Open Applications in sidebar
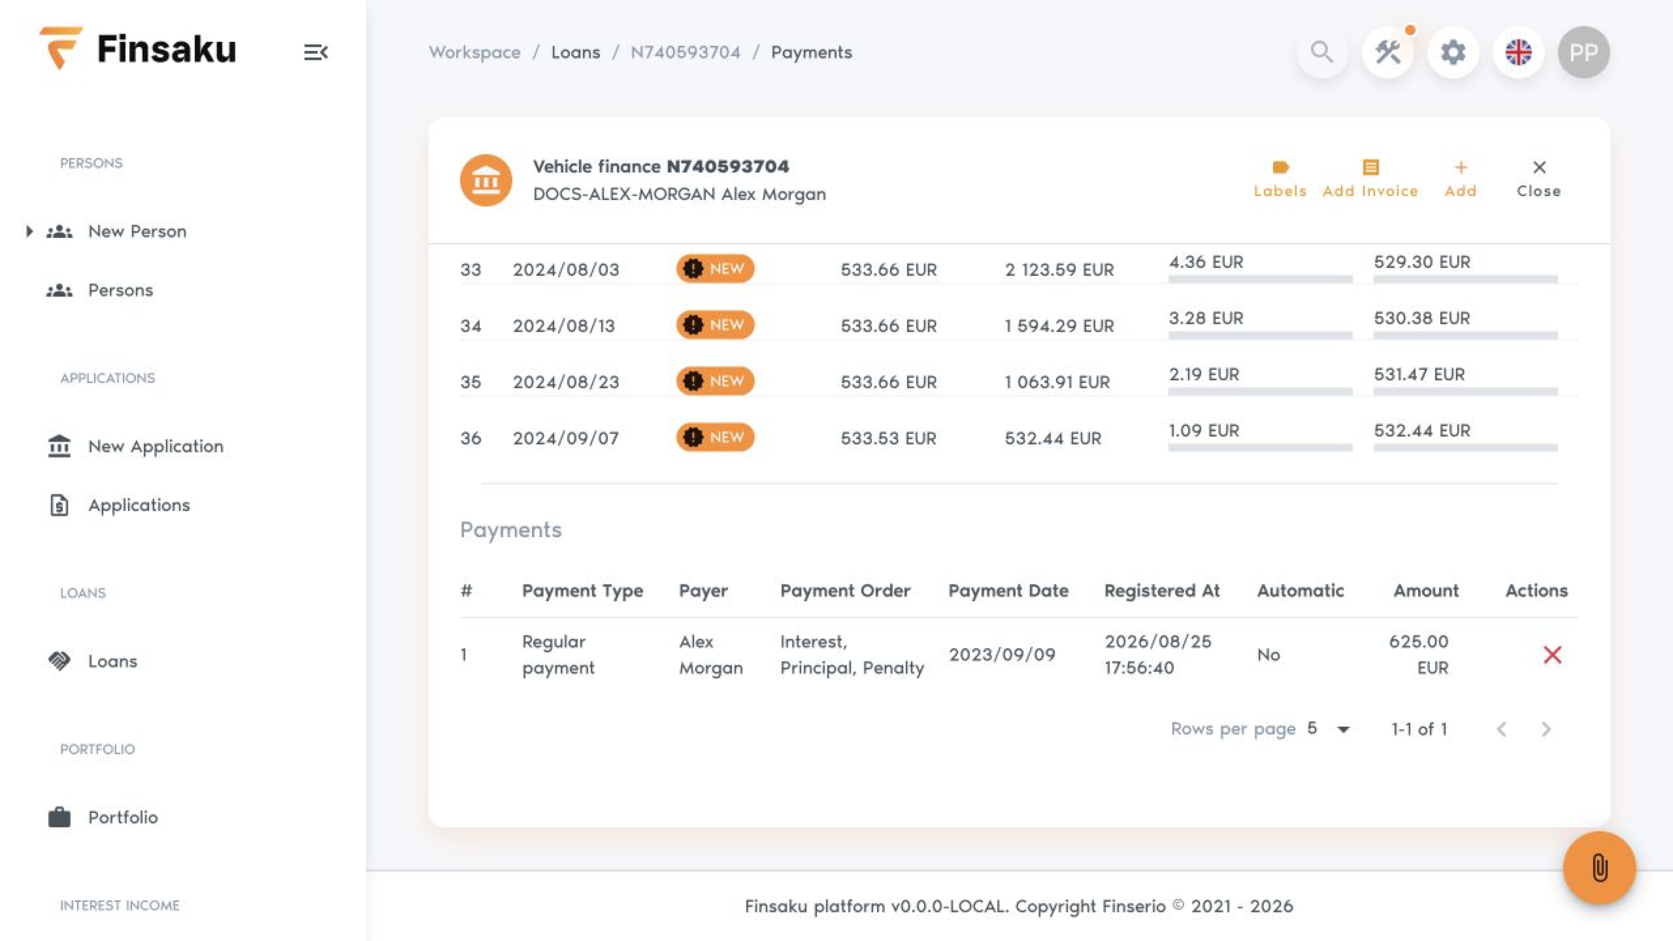The image size is (1673, 941). (139, 505)
